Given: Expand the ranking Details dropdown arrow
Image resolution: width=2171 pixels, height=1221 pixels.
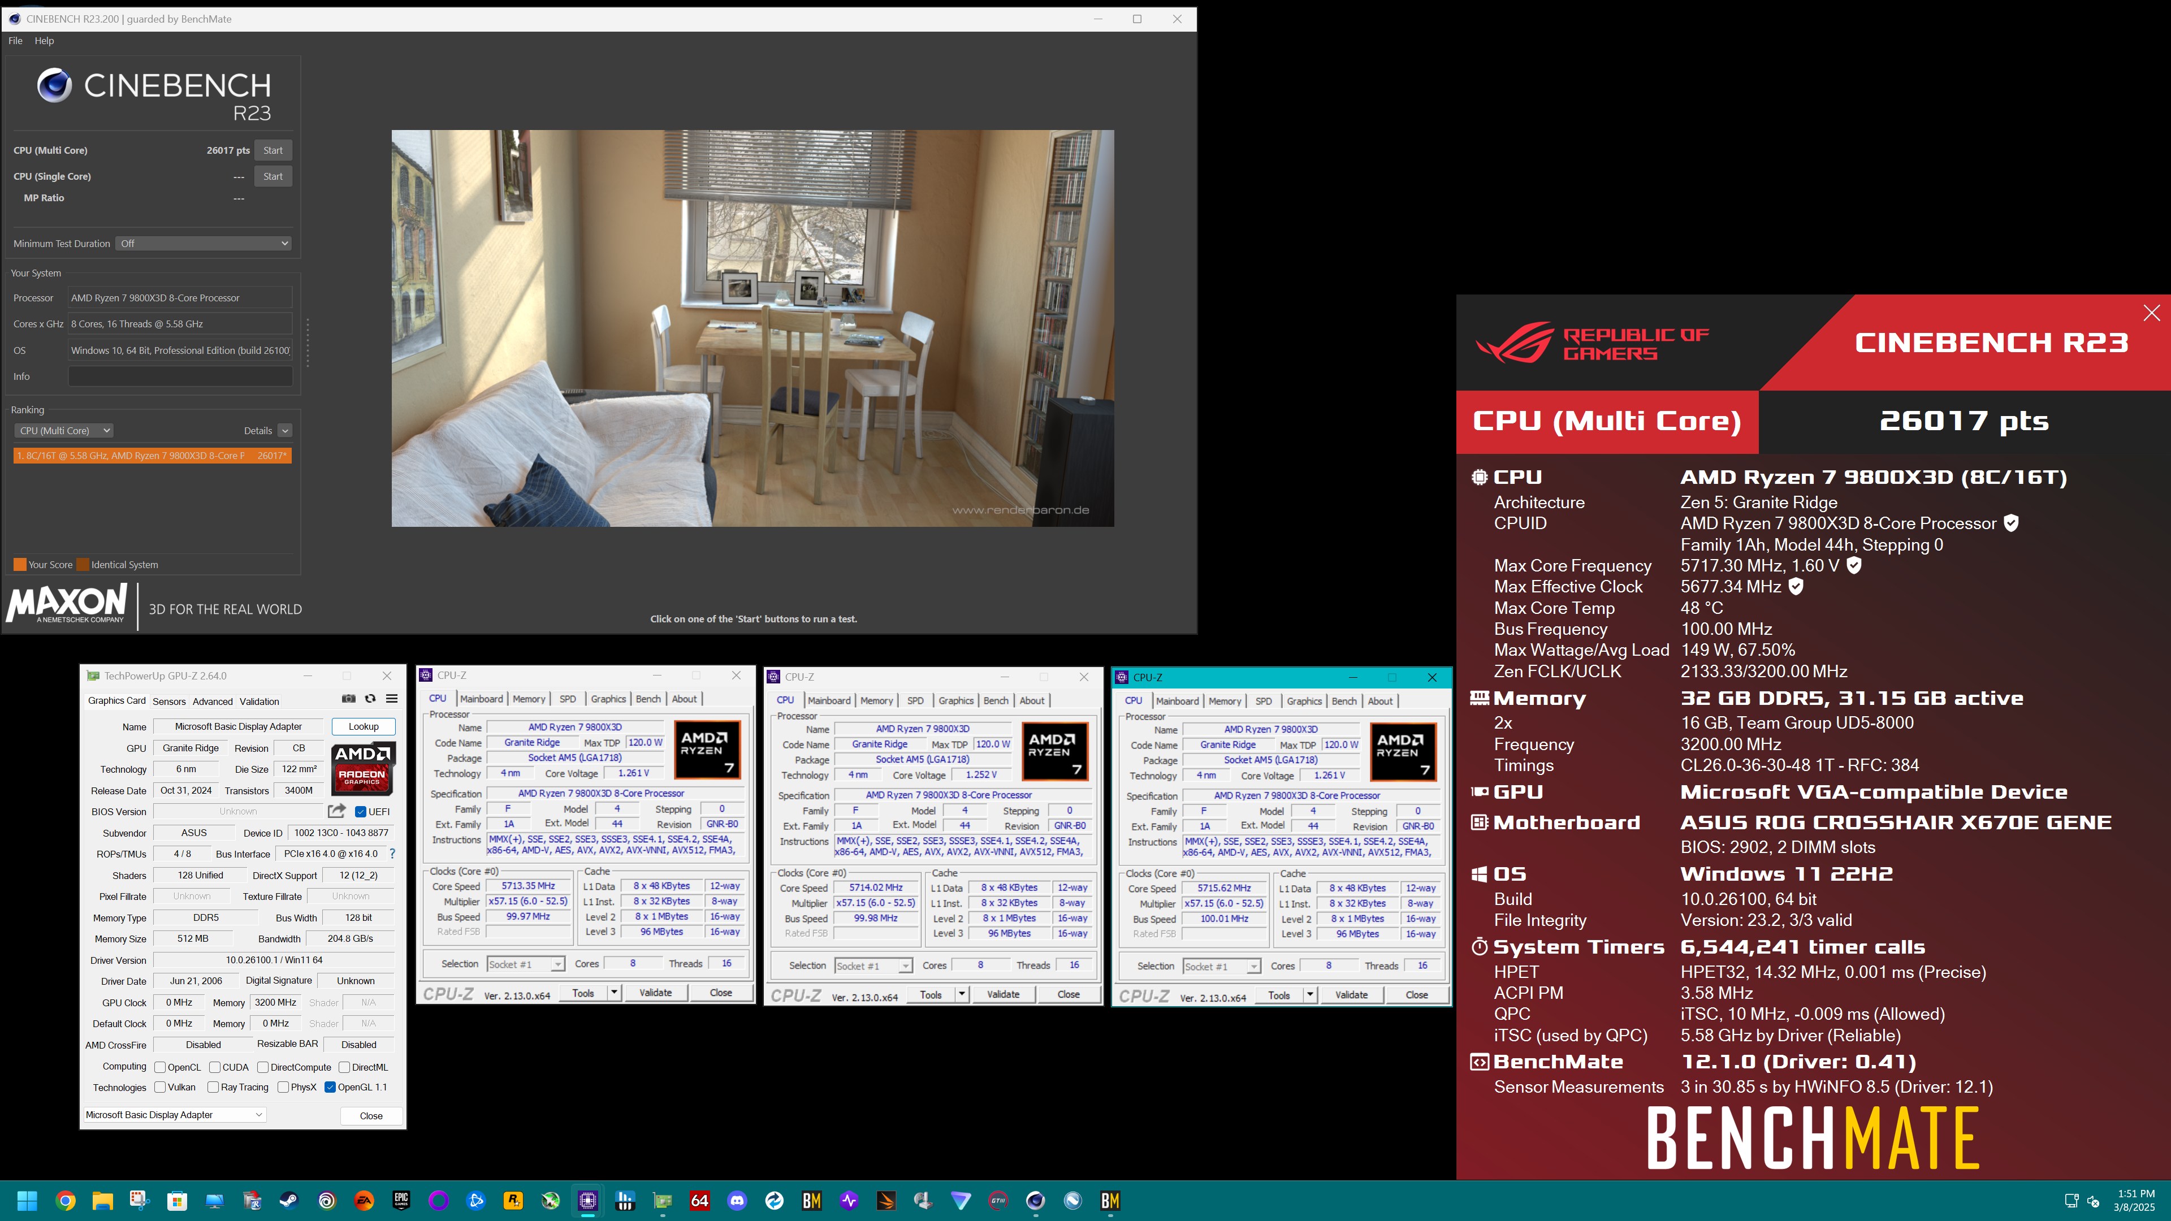Looking at the screenshot, I should pyautogui.click(x=285, y=431).
